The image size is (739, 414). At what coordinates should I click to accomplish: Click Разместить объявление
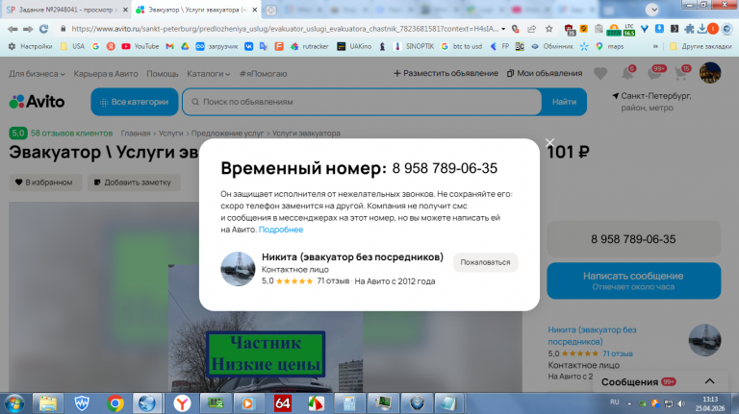pyautogui.click(x=446, y=73)
